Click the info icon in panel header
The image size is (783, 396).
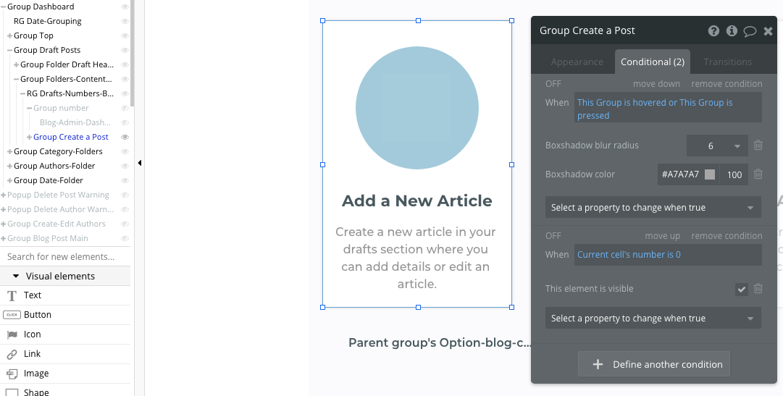pyautogui.click(x=732, y=31)
